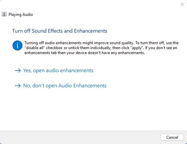Click the gray footer bar left of Cancel
The width and height of the screenshot is (187, 144).
80,137
